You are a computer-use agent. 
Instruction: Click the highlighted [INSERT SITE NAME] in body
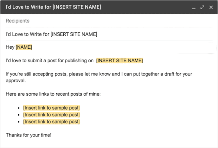click(120, 61)
